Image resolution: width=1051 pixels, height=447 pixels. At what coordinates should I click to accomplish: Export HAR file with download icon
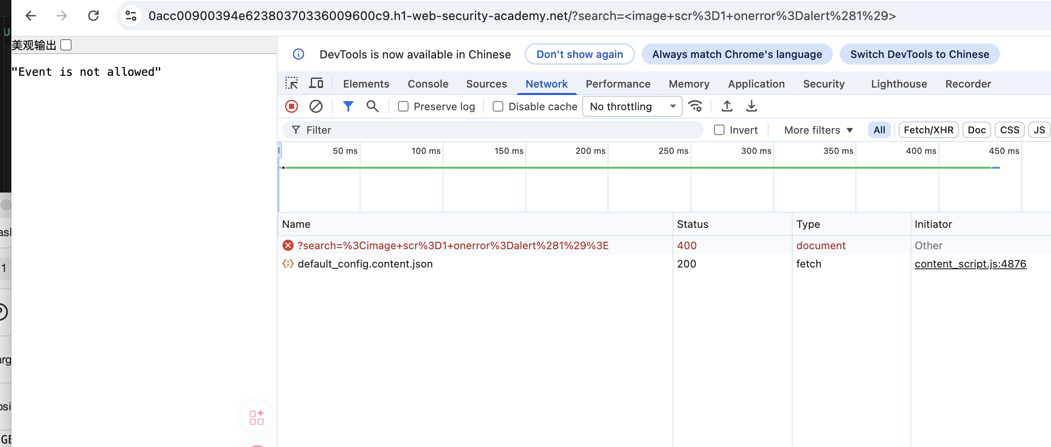pyautogui.click(x=752, y=106)
